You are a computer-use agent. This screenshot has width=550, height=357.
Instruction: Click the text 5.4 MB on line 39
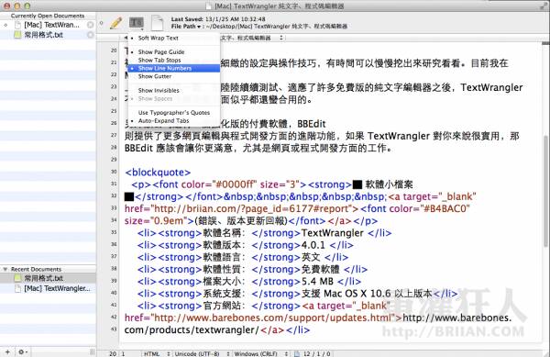click(317, 282)
